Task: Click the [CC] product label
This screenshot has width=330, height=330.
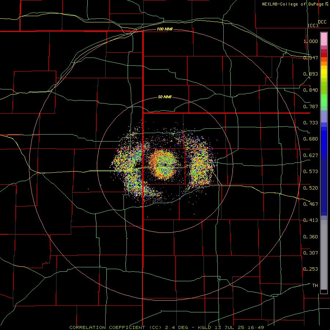Action: (313, 25)
